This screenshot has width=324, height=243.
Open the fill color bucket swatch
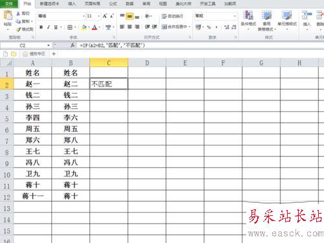(84, 27)
